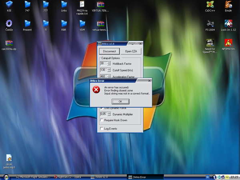
Task: Close the 3Wire Error dialog
Action: 149,81
